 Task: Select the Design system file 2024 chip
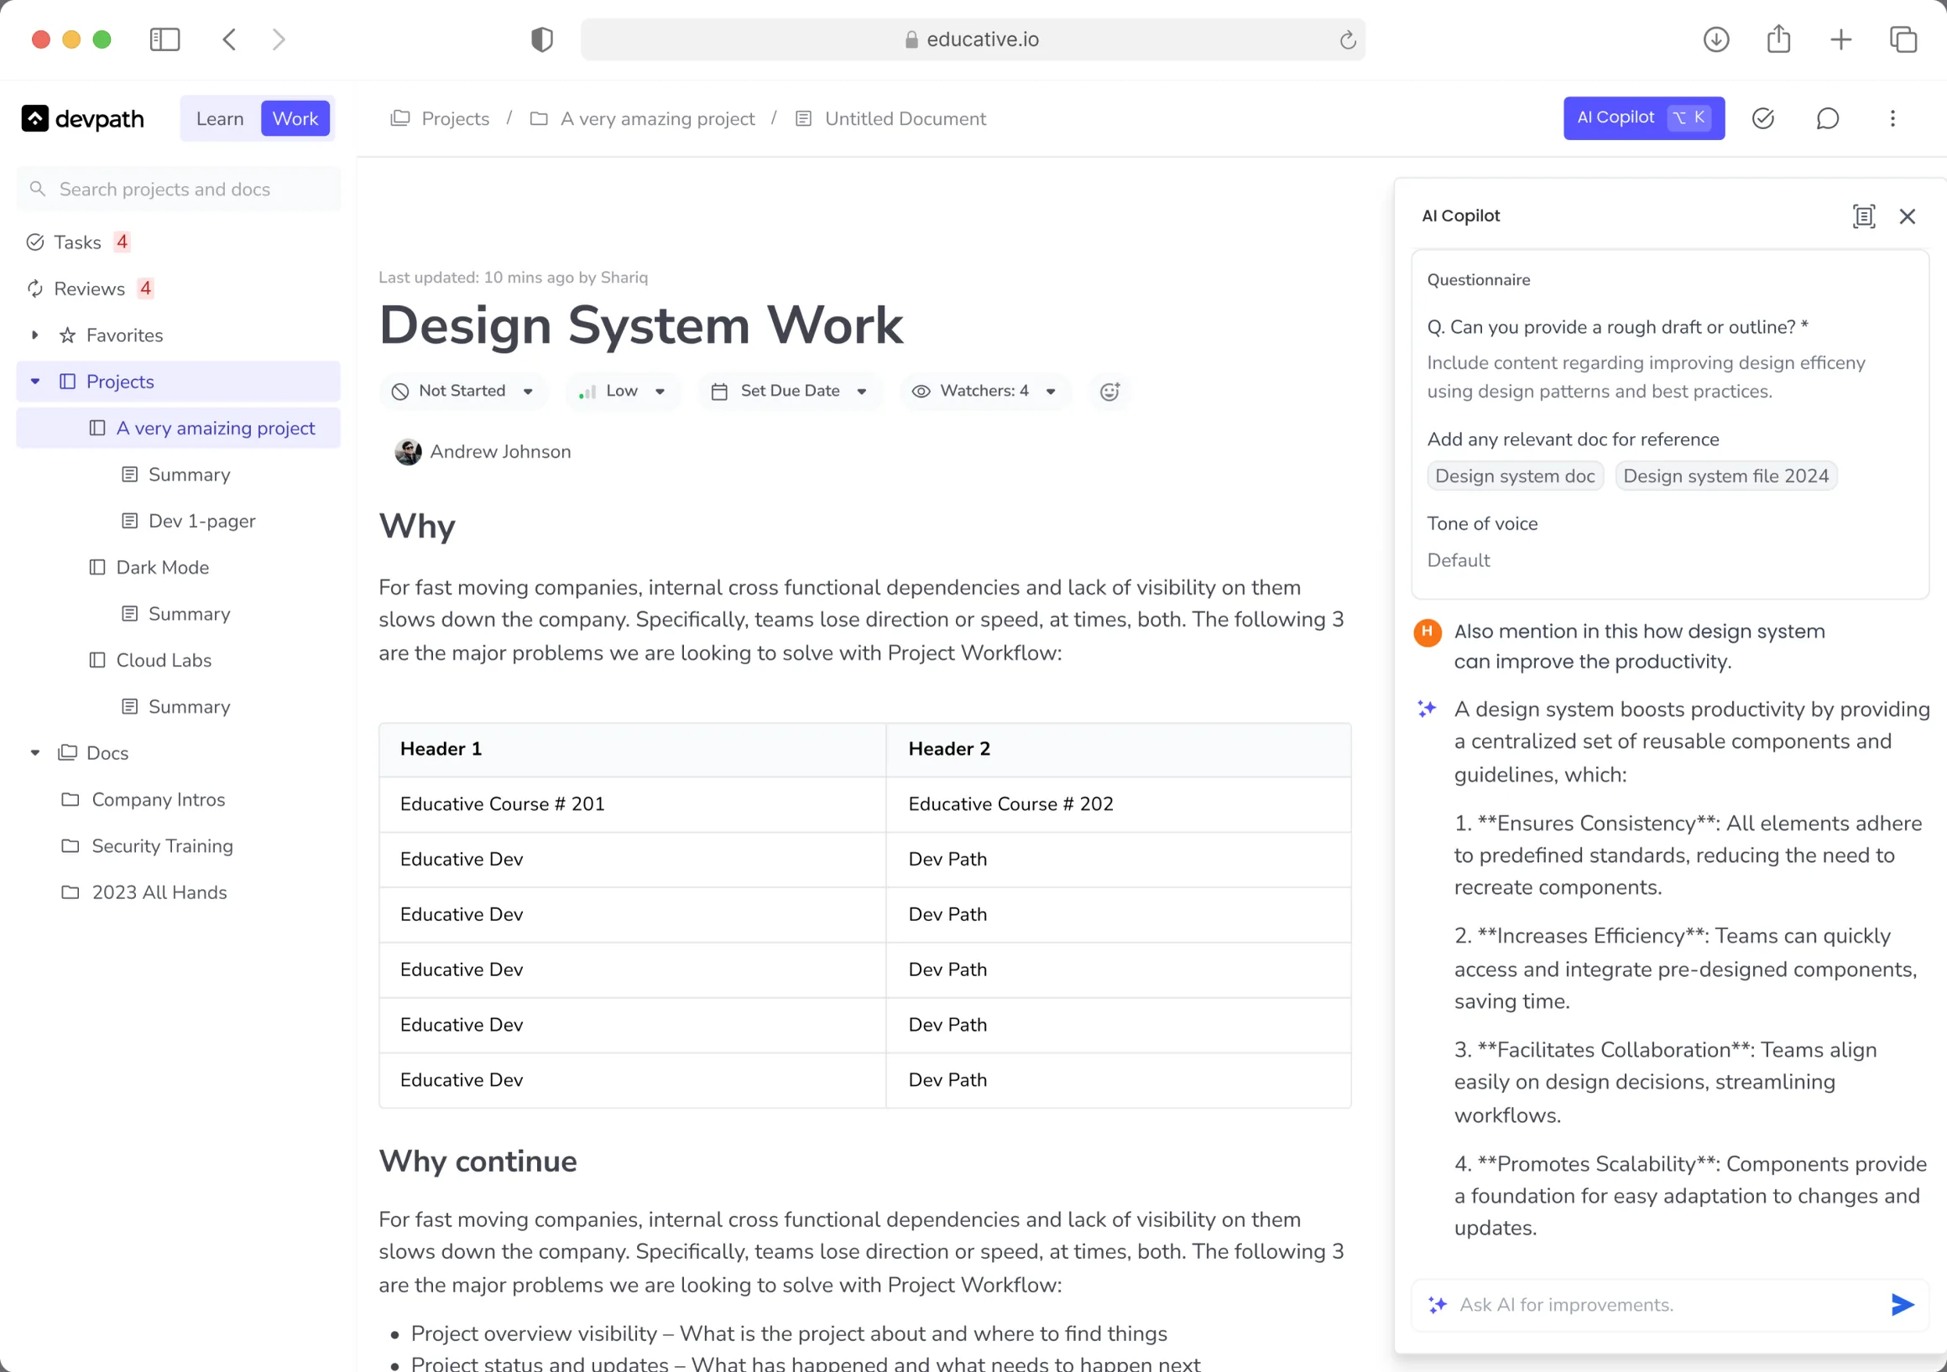1725,476
